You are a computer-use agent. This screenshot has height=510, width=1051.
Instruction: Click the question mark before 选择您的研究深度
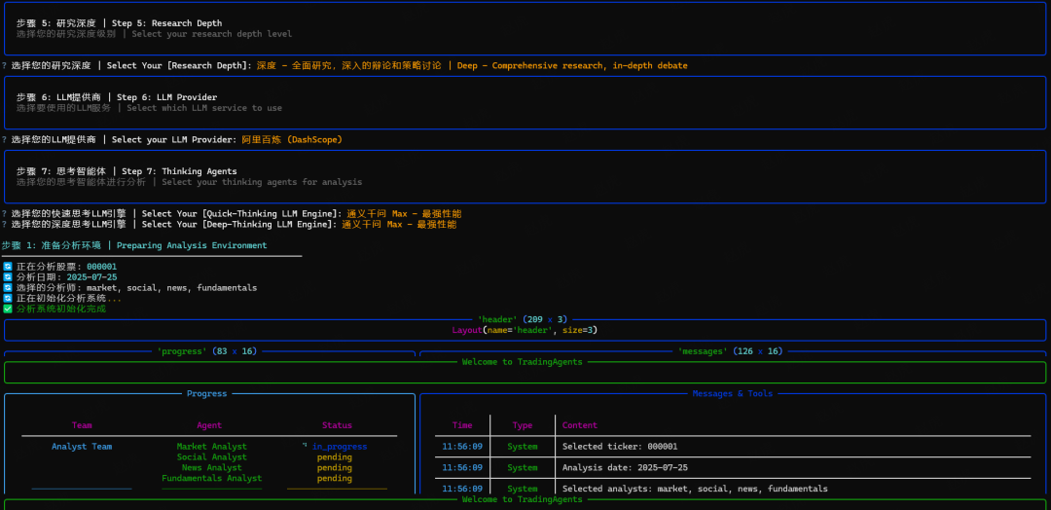point(4,65)
